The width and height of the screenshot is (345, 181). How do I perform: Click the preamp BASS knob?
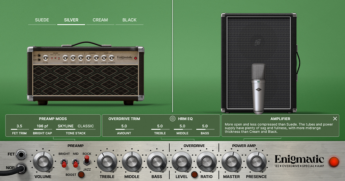coord(157,162)
